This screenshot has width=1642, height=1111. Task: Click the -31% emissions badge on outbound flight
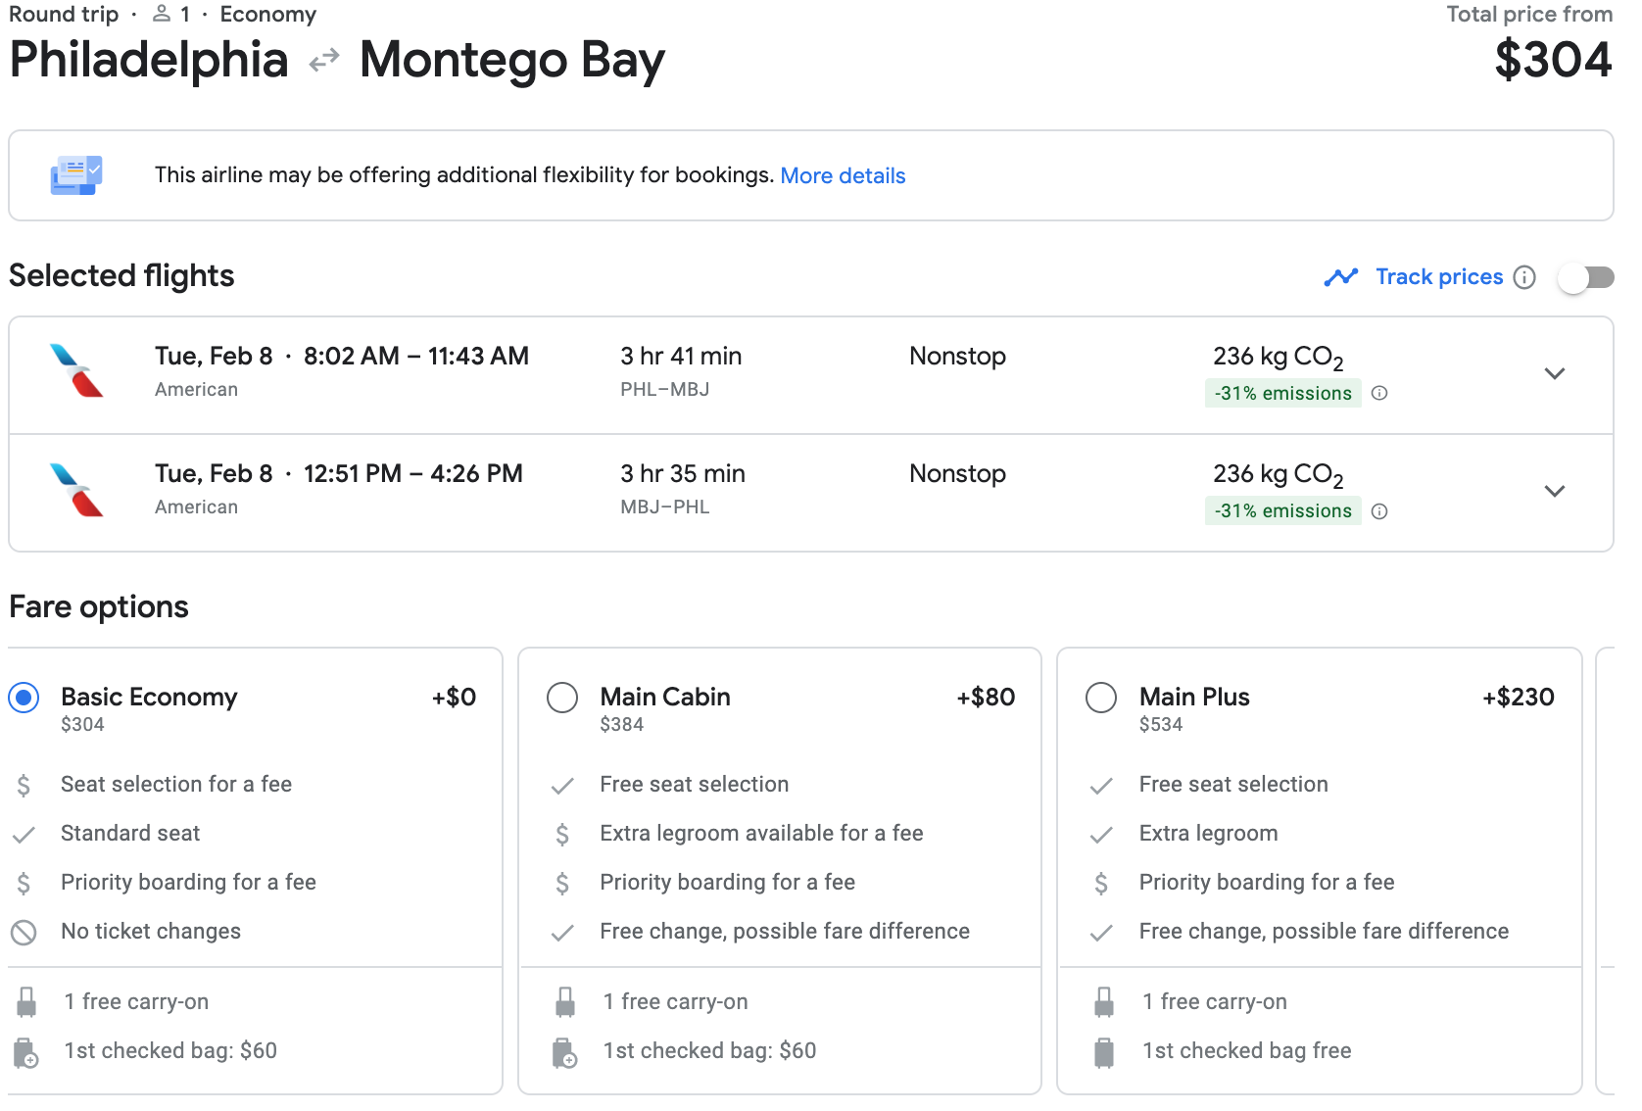pos(1282,393)
